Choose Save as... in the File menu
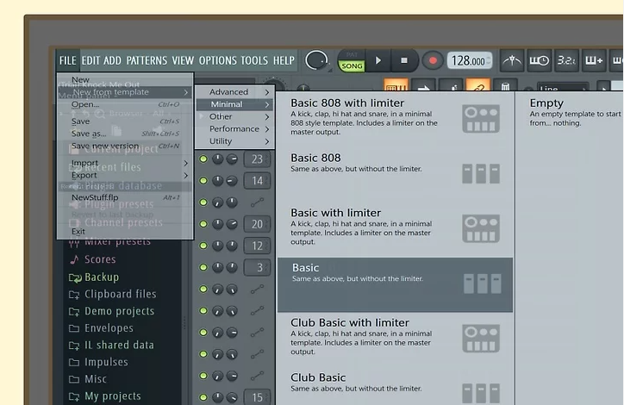Image resolution: width=624 pixels, height=405 pixels. point(125,134)
